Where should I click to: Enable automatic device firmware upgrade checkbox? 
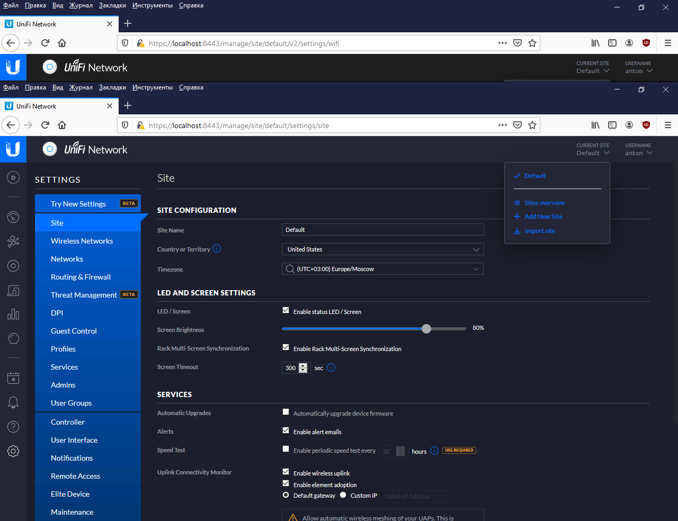pos(286,412)
